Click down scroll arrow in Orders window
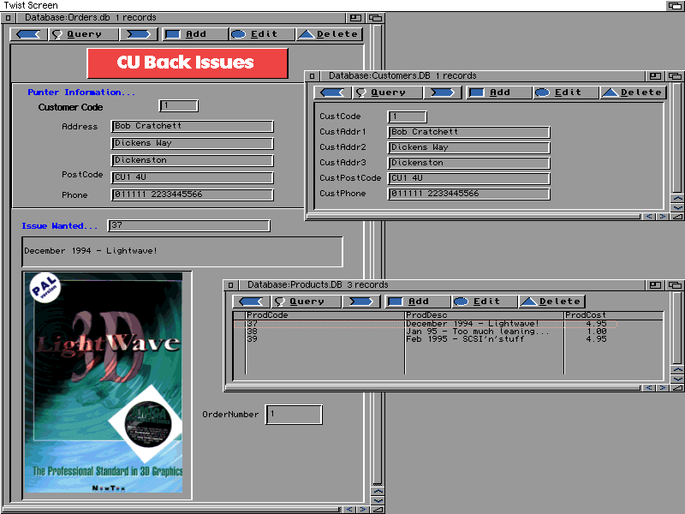 pos(378,500)
